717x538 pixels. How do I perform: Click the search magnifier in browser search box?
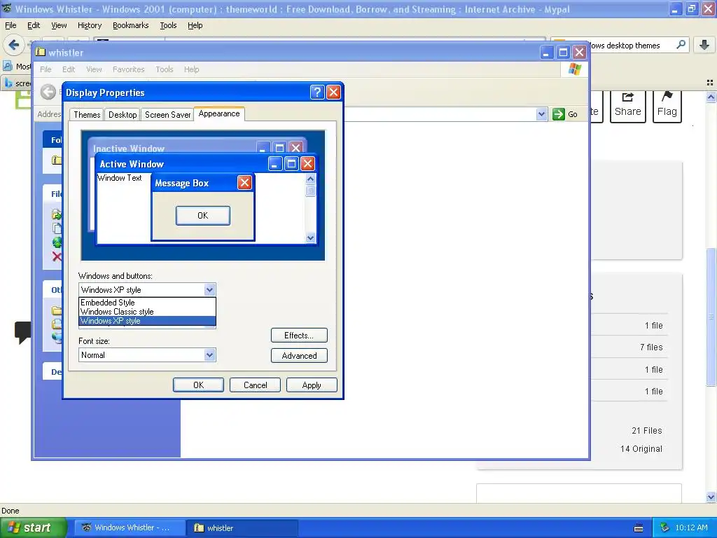(681, 45)
